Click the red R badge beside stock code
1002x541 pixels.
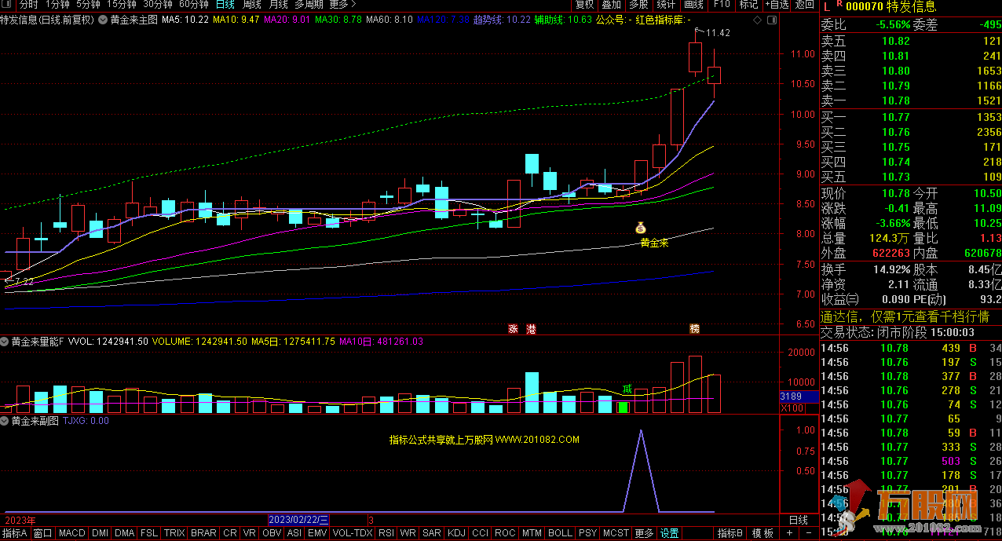click(838, 5)
